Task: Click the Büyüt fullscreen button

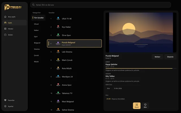Action: 137,106
